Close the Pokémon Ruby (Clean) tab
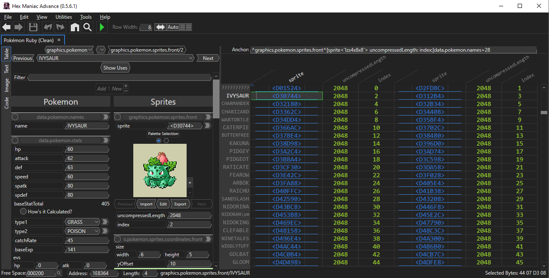This screenshot has height=278, width=549. [59, 40]
